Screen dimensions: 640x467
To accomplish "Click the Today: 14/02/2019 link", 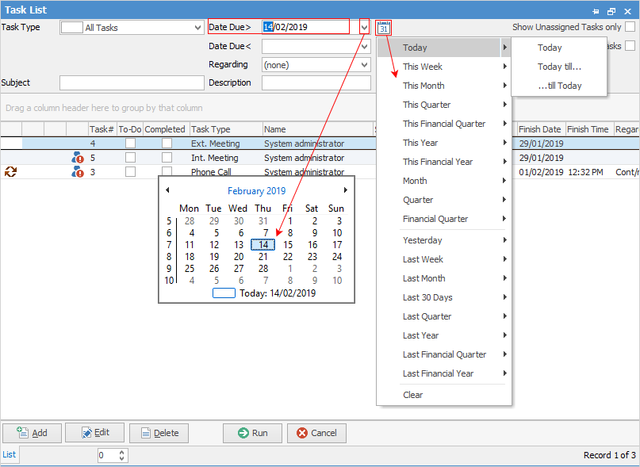I will tap(275, 293).
